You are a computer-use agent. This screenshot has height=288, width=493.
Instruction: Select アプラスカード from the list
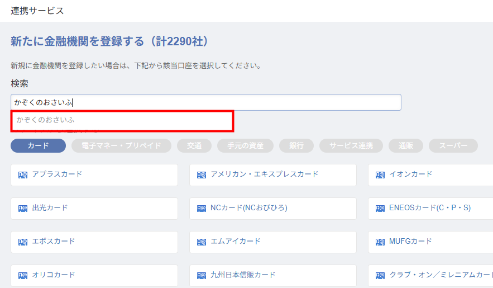(94, 175)
